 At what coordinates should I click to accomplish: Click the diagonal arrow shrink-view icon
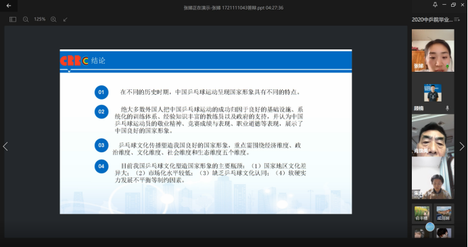tap(65, 20)
